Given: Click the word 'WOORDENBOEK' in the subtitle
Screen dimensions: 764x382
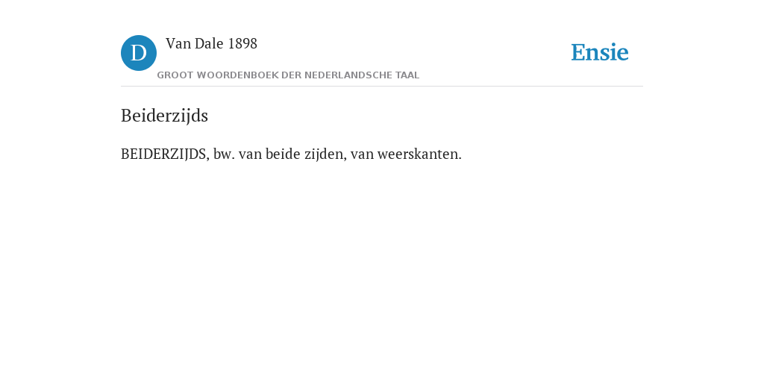Looking at the screenshot, I should coord(238,75).
